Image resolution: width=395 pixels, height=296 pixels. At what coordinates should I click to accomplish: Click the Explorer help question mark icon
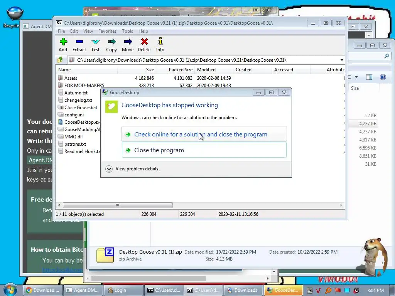point(383,77)
